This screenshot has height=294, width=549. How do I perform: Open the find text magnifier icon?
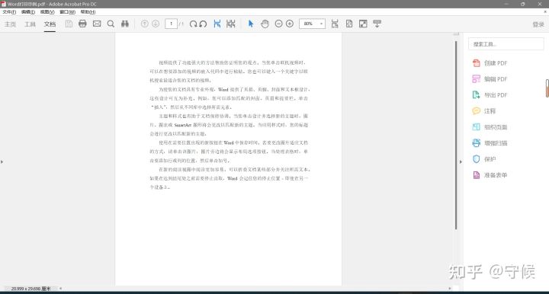tap(111, 24)
